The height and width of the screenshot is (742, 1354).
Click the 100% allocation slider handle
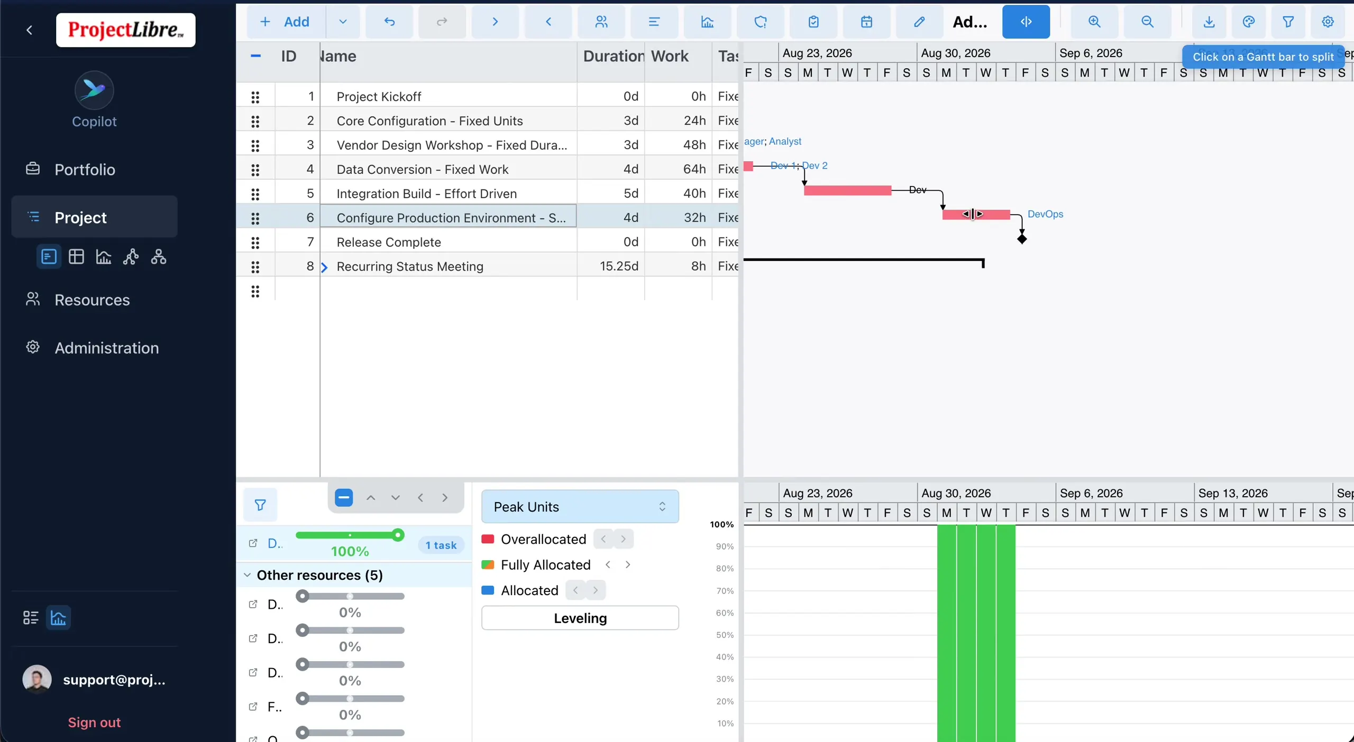(x=398, y=535)
